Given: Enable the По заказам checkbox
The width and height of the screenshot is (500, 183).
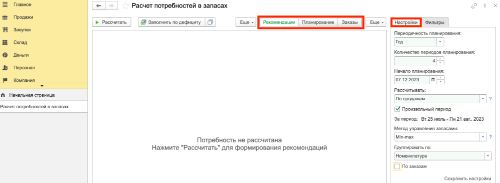Looking at the screenshot, I should pyautogui.click(x=397, y=166).
